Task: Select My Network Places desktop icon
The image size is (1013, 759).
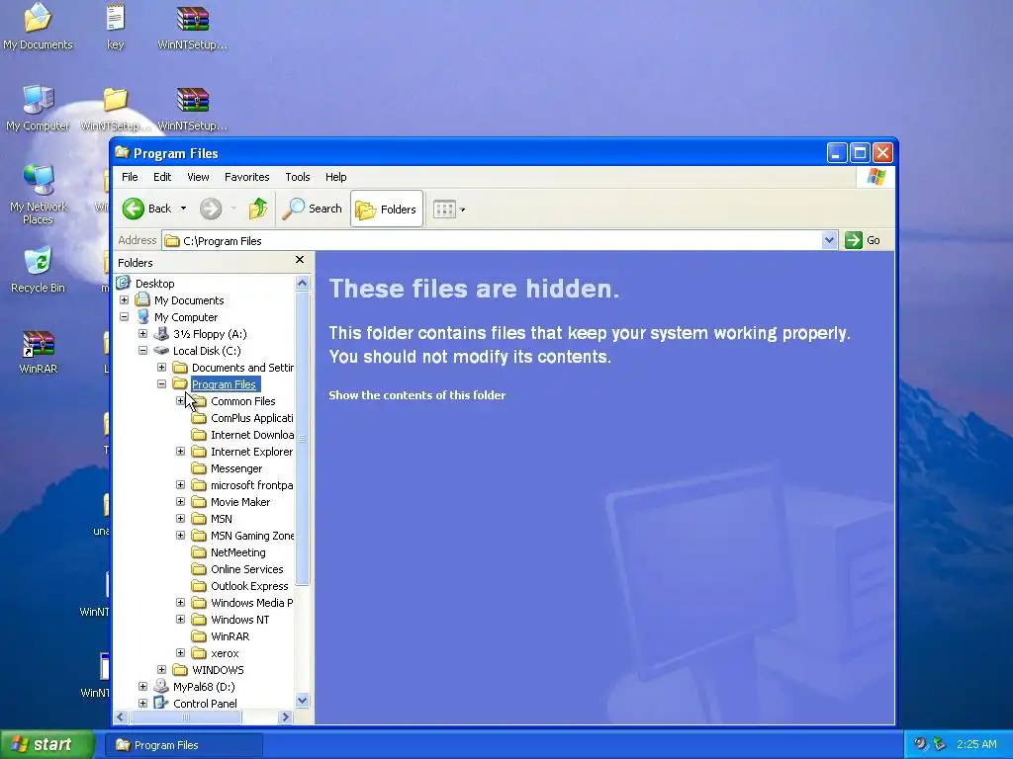Action: [x=39, y=194]
